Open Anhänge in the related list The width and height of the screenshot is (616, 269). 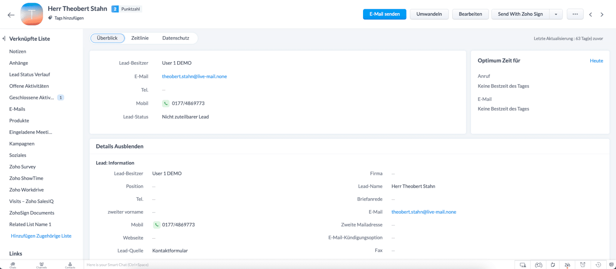pos(18,63)
